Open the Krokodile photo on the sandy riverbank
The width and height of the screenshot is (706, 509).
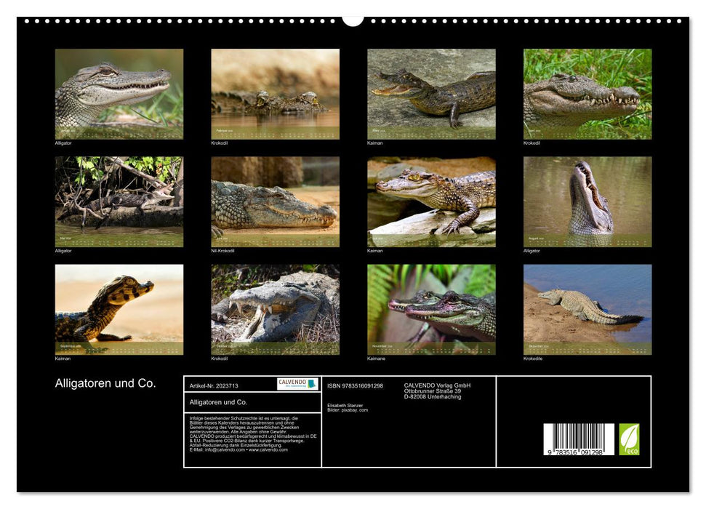pyautogui.click(x=587, y=309)
